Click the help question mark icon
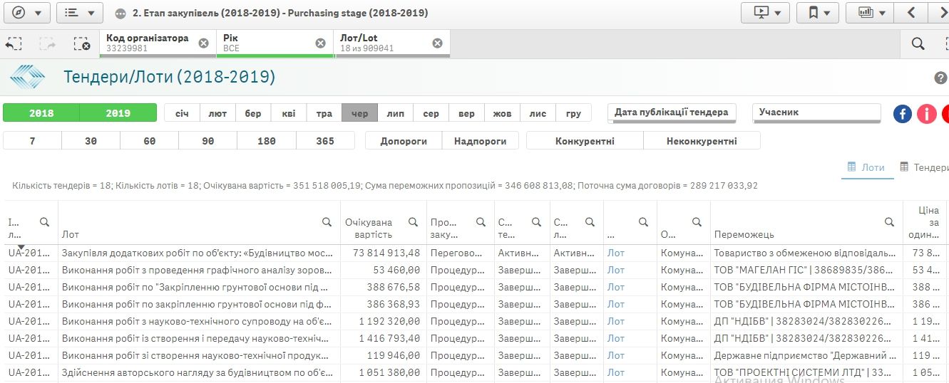Screen dimensions: 949x383 [x=940, y=78]
